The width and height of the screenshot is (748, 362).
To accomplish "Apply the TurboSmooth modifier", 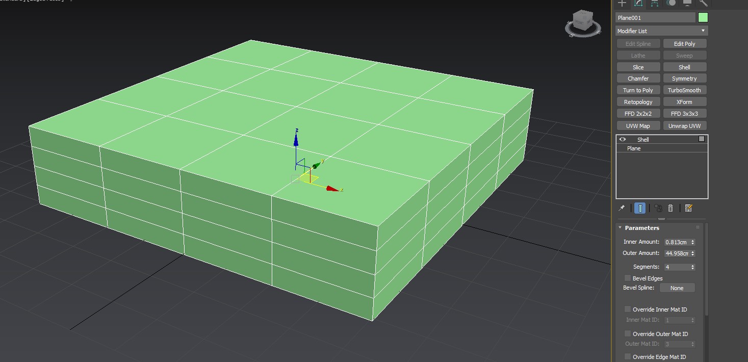I will pos(685,90).
